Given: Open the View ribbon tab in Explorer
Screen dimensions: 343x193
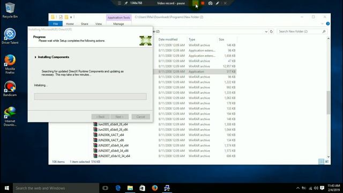Looking at the screenshot, I should click(x=99, y=24).
